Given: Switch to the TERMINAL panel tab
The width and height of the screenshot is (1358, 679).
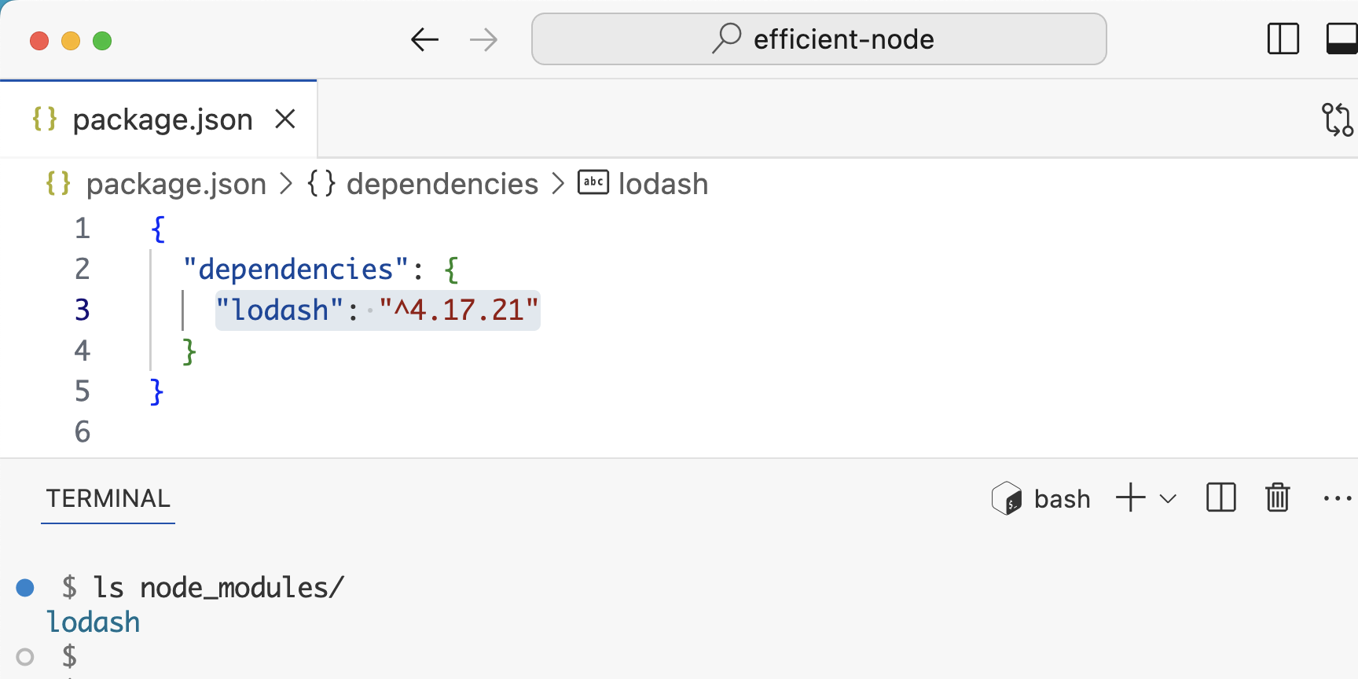Looking at the screenshot, I should click(x=108, y=498).
